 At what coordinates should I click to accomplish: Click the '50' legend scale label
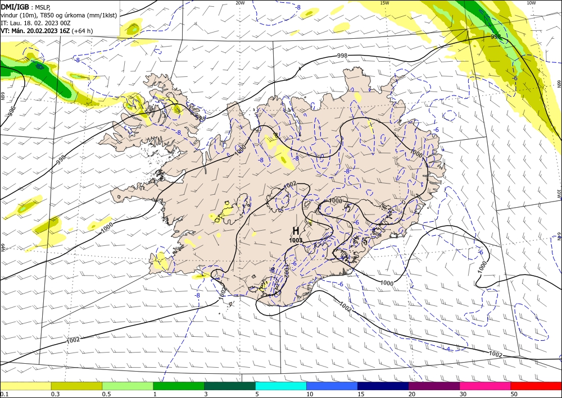(514, 394)
